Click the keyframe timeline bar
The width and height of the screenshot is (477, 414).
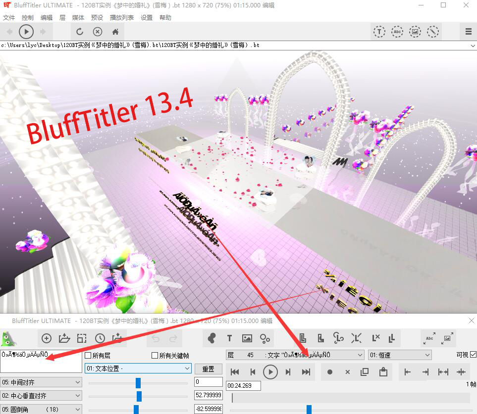pyautogui.click(x=350, y=398)
